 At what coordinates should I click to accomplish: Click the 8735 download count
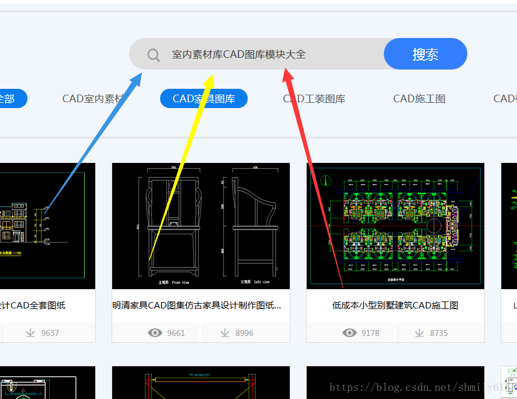(439, 333)
